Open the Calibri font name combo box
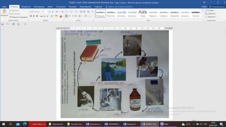 pos(35,12)
